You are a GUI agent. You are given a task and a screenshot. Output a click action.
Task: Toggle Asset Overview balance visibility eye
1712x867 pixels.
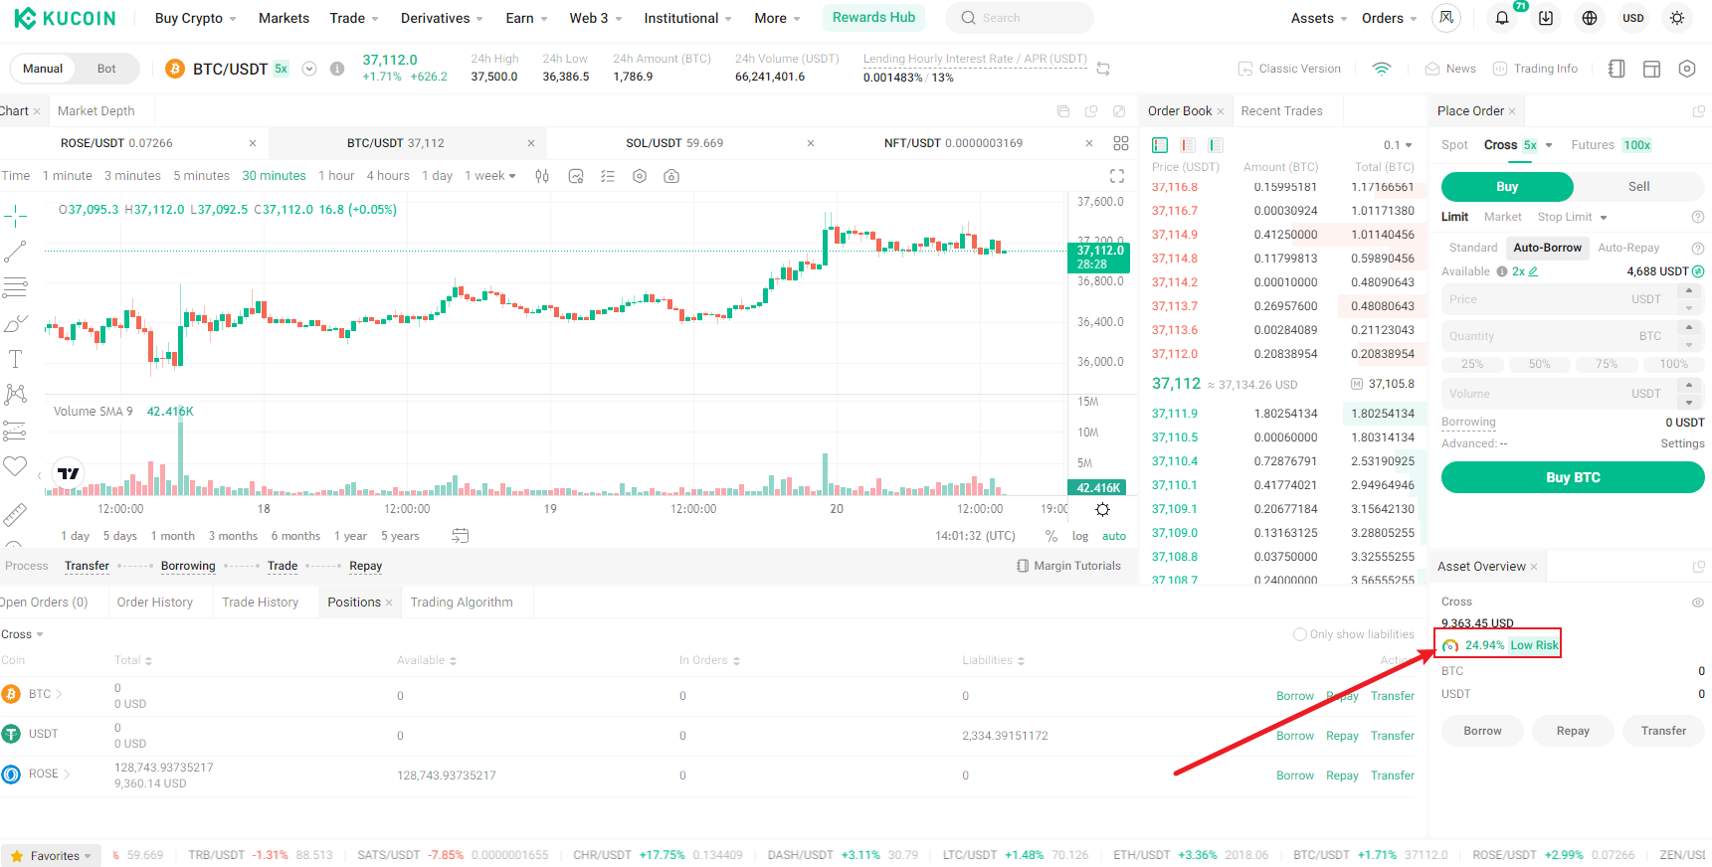(1698, 603)
